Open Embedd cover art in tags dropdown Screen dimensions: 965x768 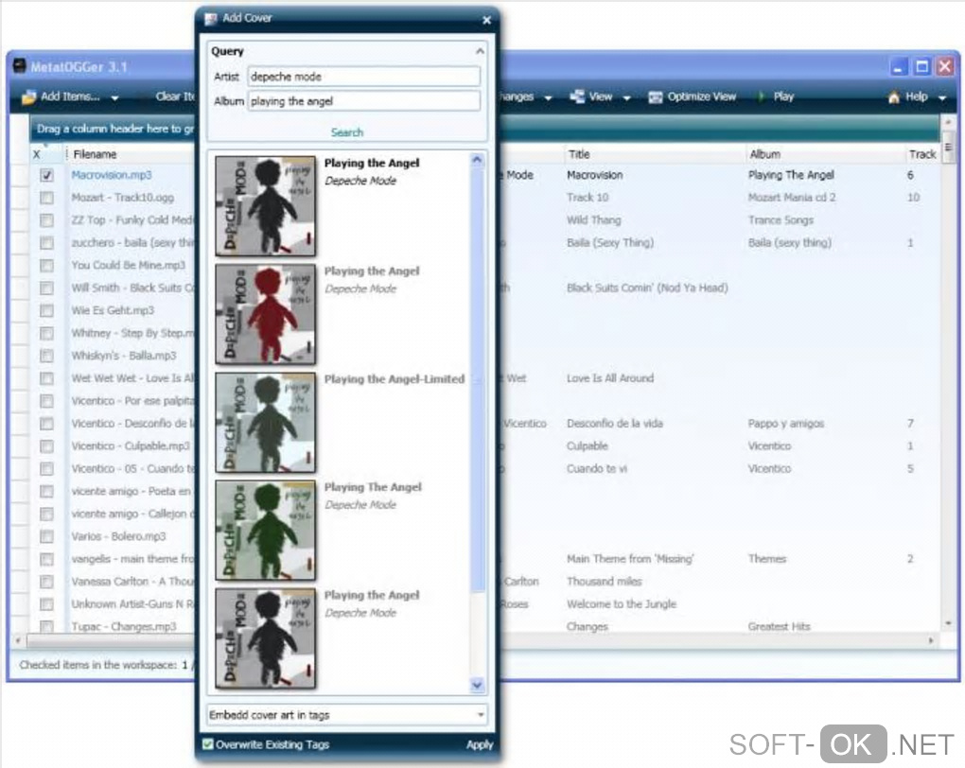(481, 715)
